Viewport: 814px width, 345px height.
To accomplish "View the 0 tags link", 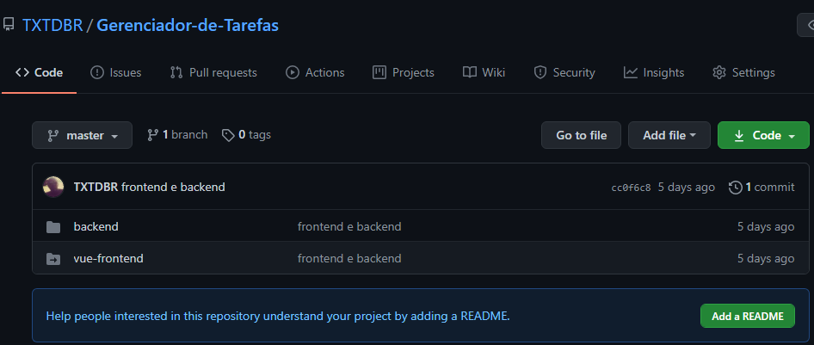I will (246, 135).
